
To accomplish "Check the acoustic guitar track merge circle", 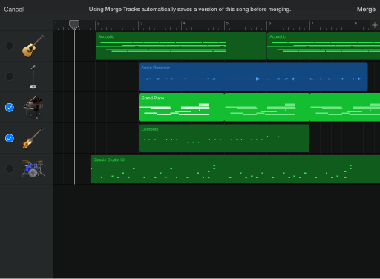I will point(10,46).
